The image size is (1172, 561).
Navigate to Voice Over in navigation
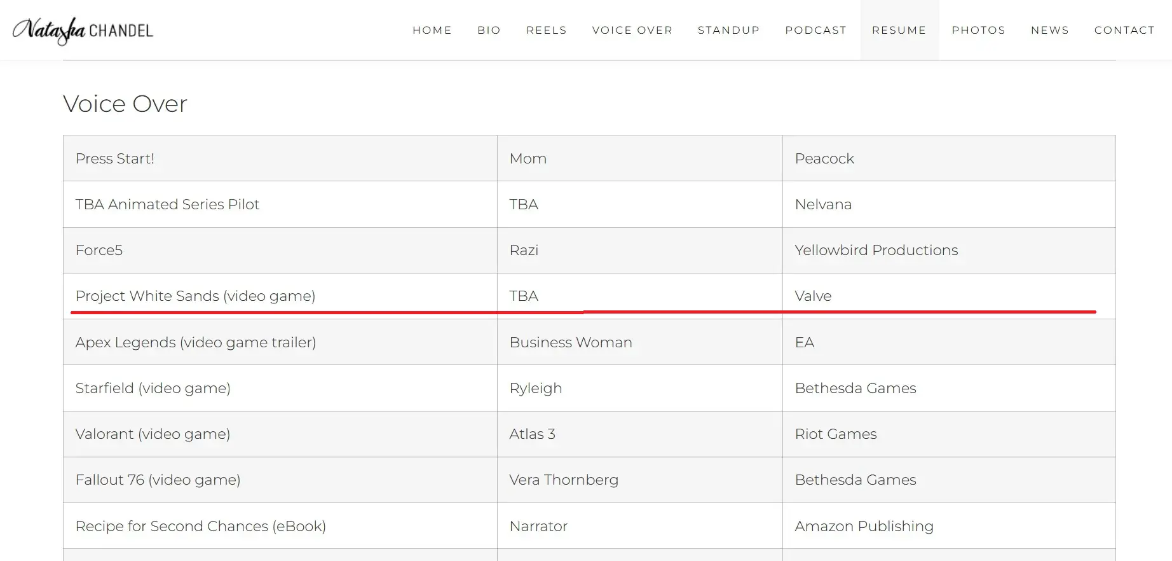click(632, 30)
